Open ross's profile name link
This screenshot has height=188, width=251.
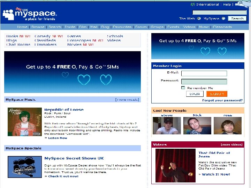tap(228, 115)
